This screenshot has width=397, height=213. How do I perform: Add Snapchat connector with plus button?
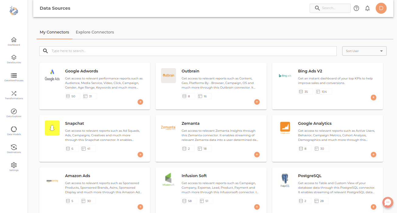(140, 155)
